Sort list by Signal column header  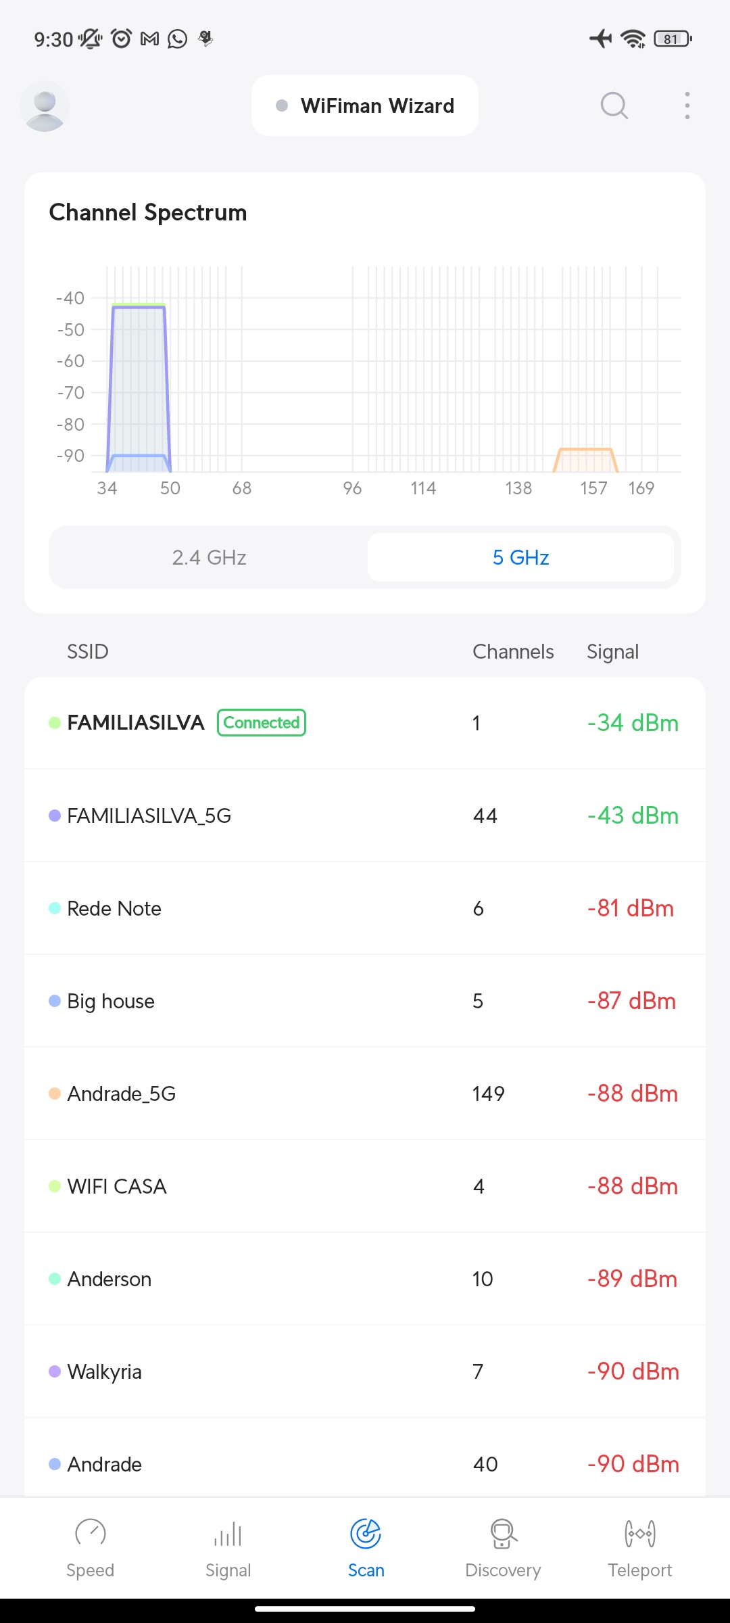(612, 651)
